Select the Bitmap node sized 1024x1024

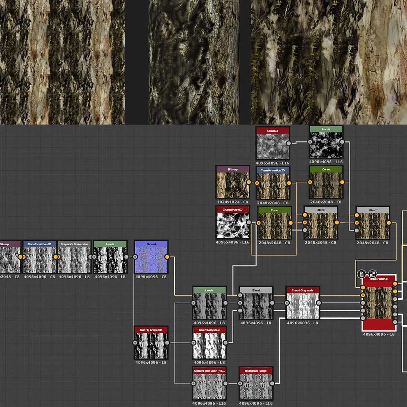232,182
